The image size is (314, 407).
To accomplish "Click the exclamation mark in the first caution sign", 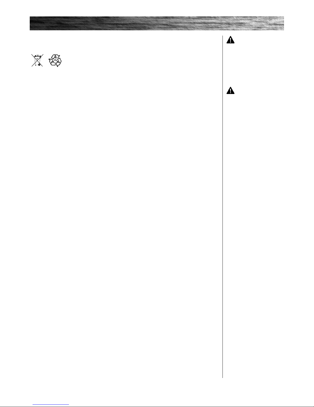I will (230, 40).
